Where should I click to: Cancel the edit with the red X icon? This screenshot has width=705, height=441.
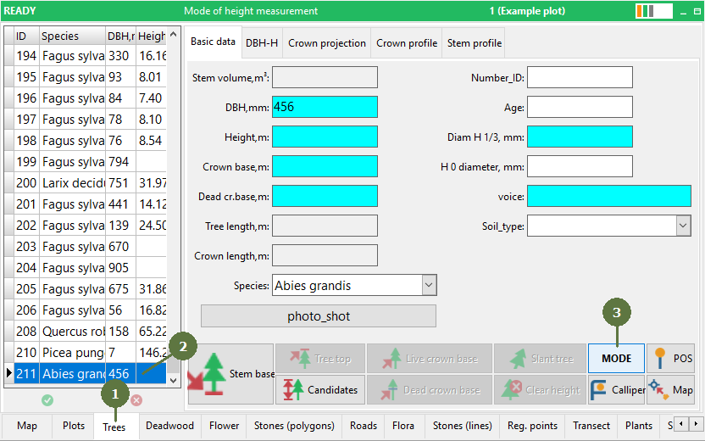point(136,400)
